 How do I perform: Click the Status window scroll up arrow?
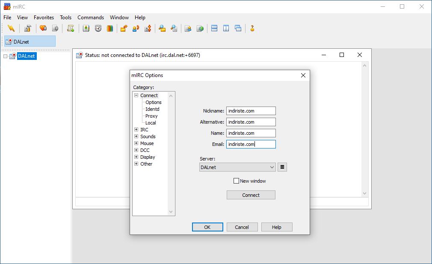pyautogui.click(x=364, y=65)
